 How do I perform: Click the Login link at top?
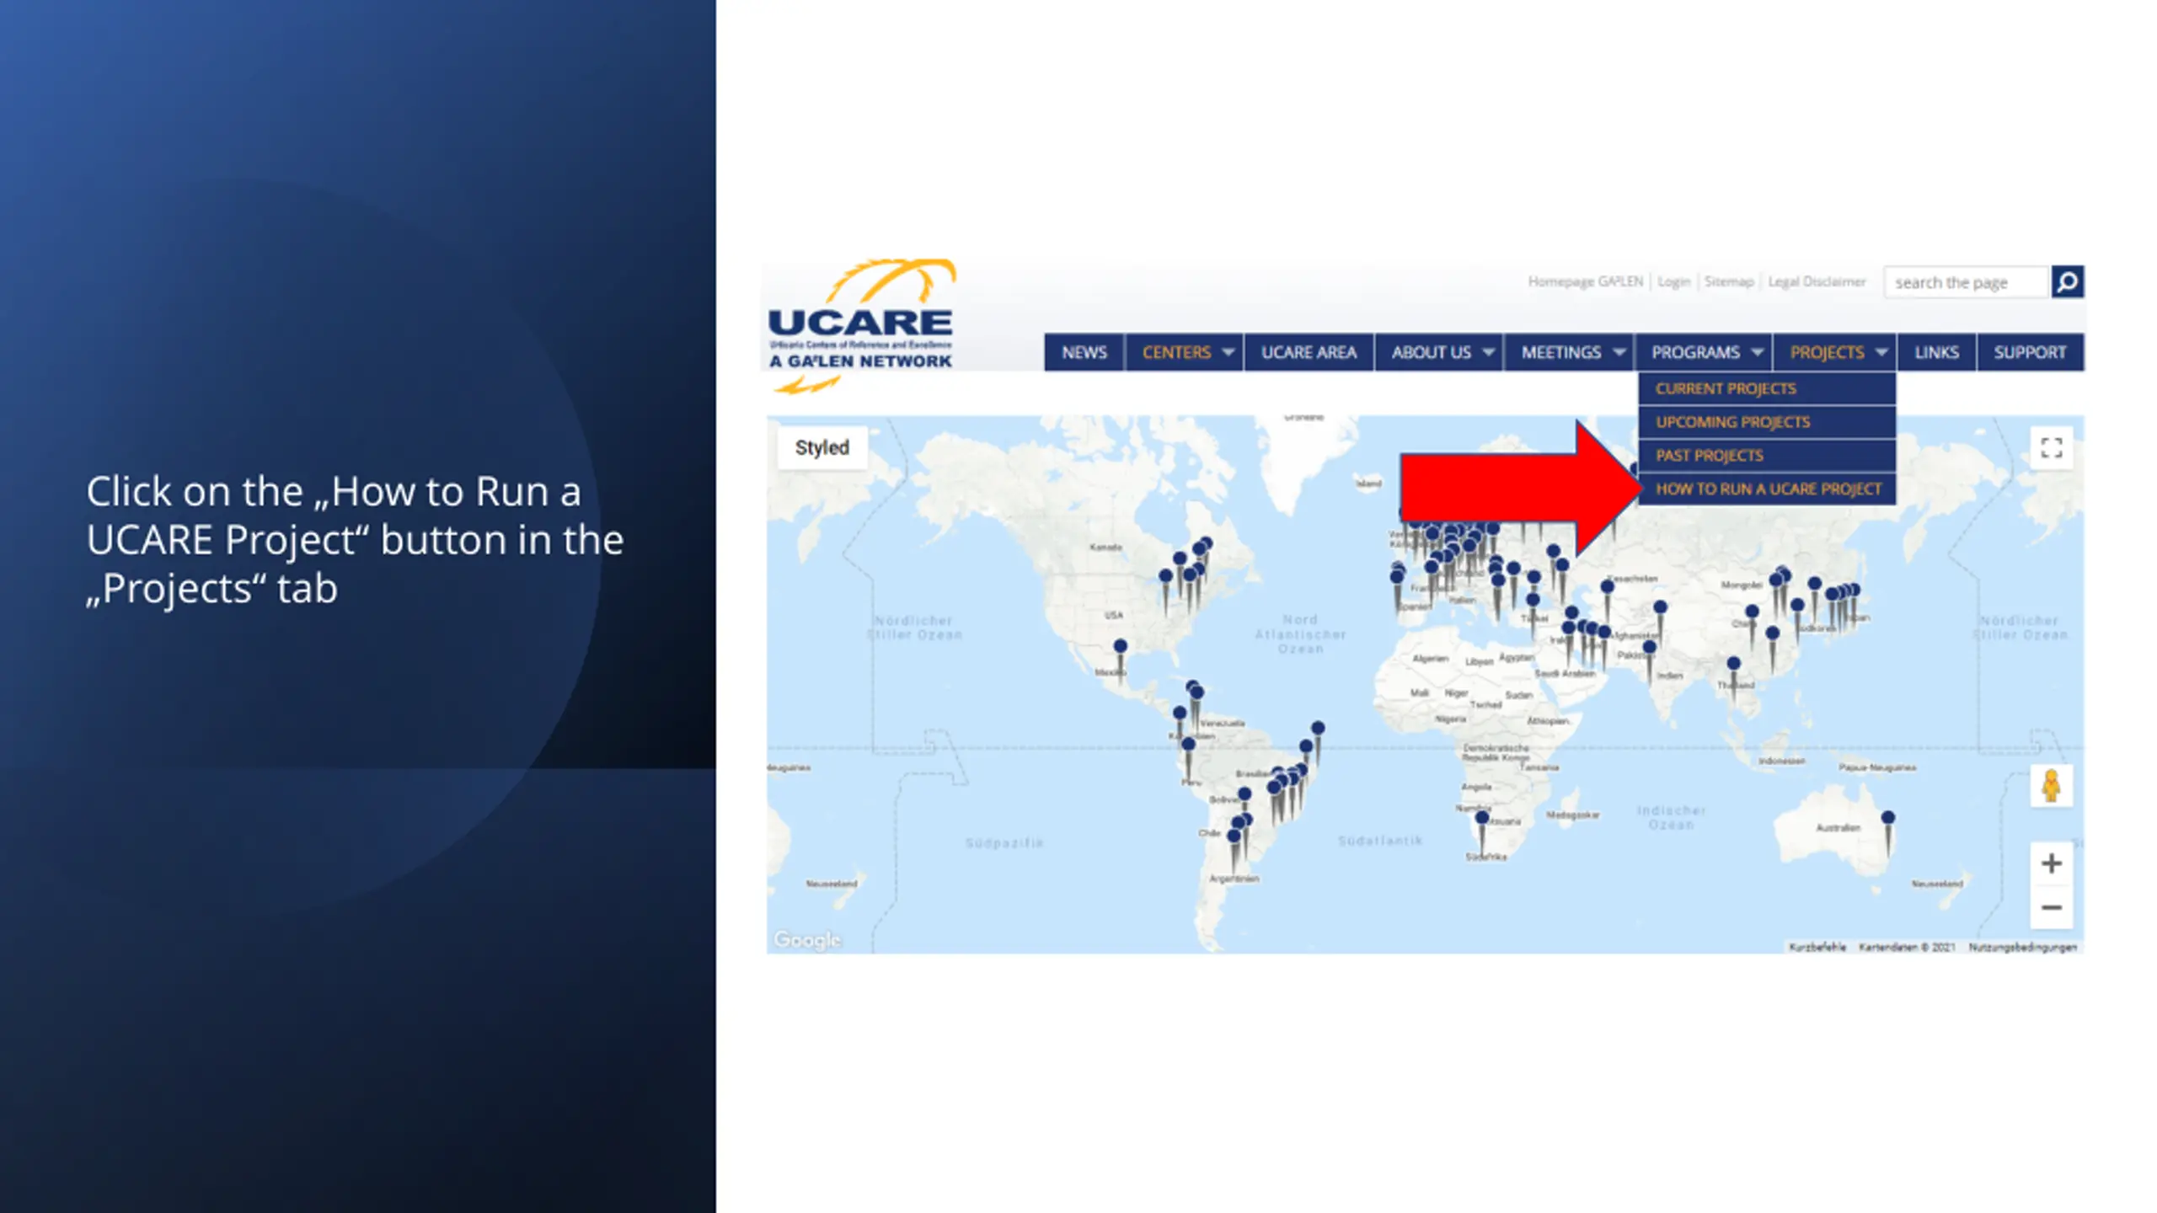click(1673, 282)
